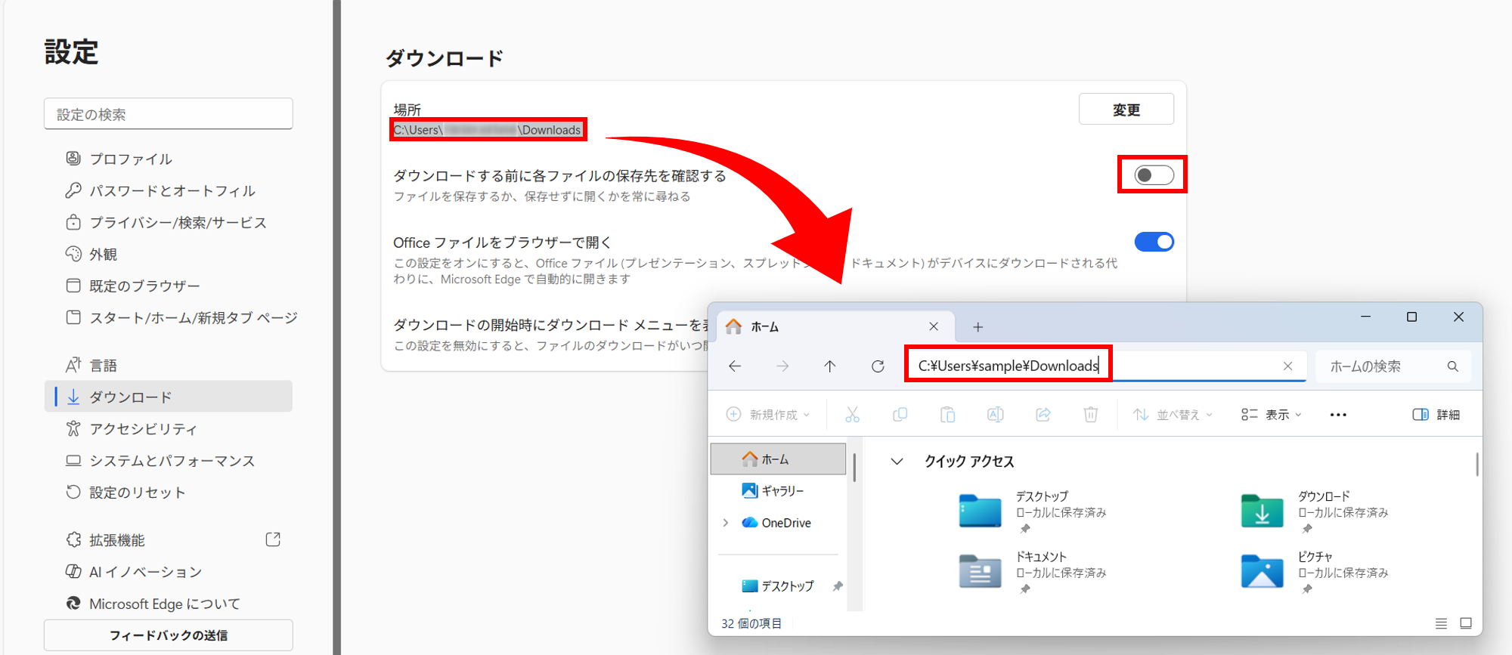The height and width of the screenshot is (655, 1512).
Task: Click the up-directory arrow in File Explorer
Action: (829, 366)
